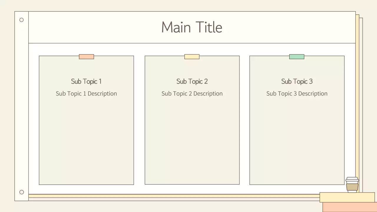377x212 pixels.
Task: Select the Sub Topic 2 heading
Action: coord(192,81)
